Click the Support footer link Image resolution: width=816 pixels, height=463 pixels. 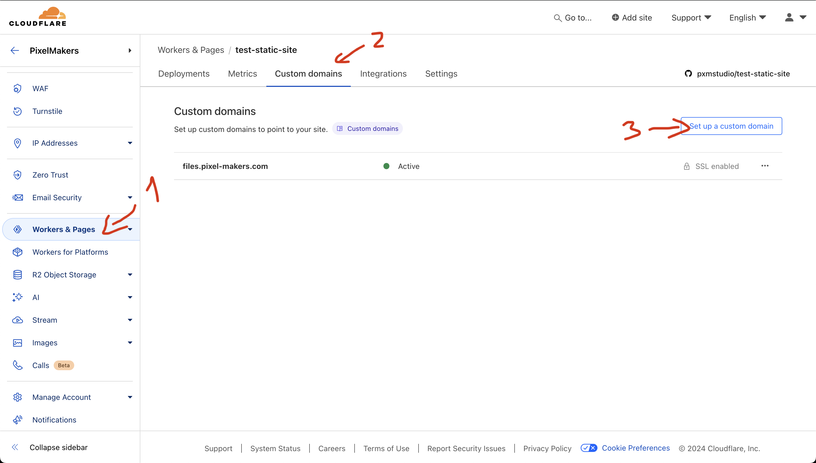point(218,448)
